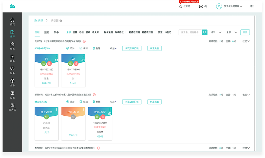This screenshot has height=158, width=265.
Task: Click 编辑 for 2栋3单元510
Action: [x=84, y=102]
